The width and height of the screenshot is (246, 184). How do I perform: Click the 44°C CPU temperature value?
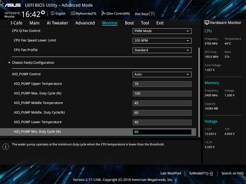pyautogui.click(x=228, y=44)
